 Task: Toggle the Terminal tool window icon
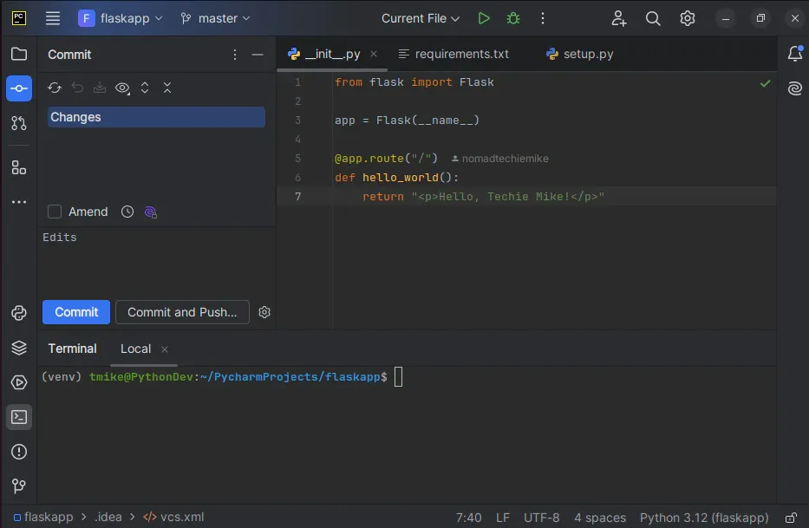coord(19,417)
